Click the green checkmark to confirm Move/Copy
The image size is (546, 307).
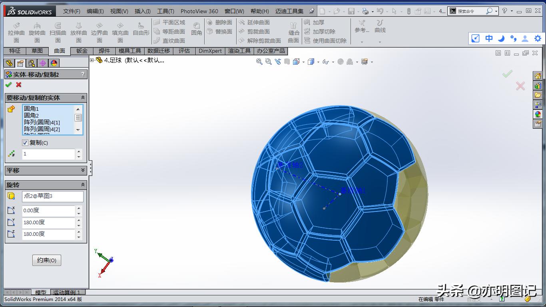coord(9,85)
